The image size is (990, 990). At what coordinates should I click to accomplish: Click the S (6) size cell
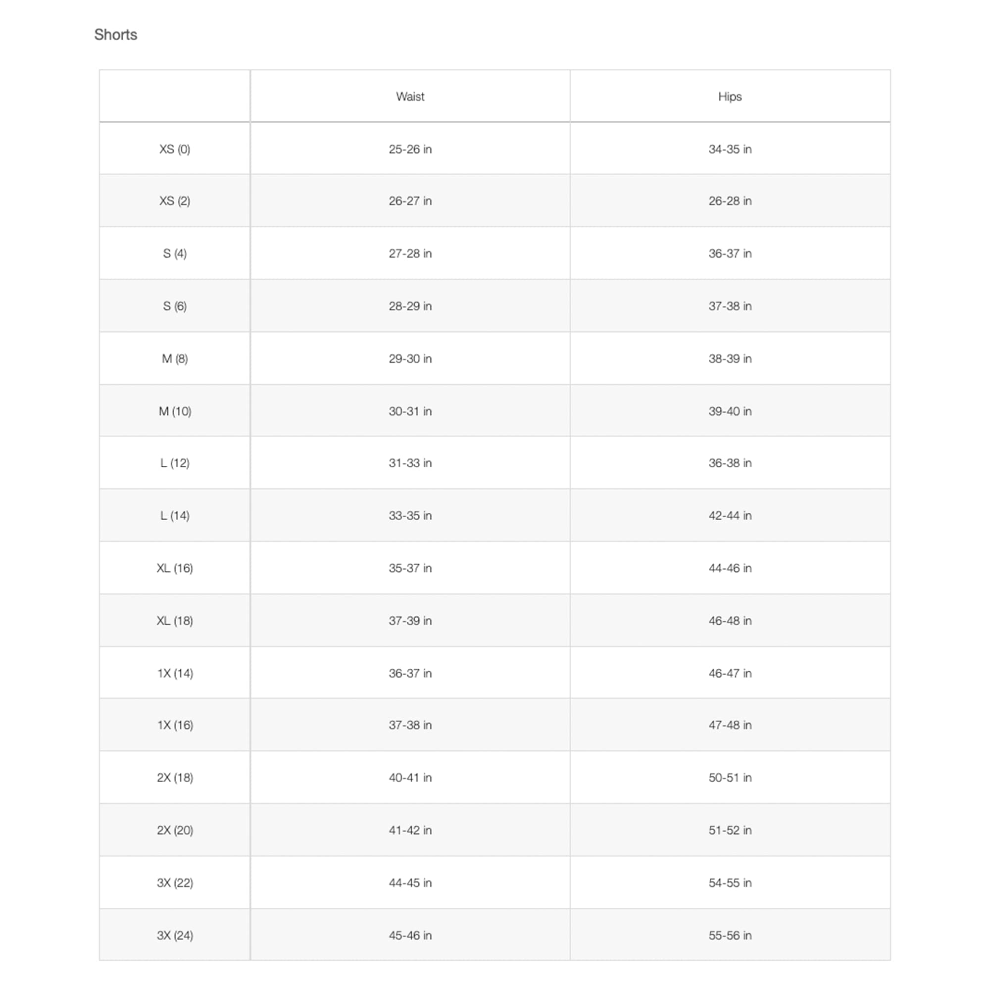pyautogui.click(x=175, y=306)
